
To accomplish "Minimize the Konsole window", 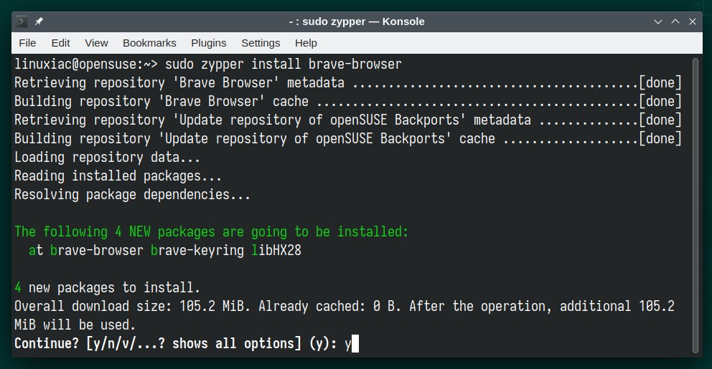I will 657,21.
